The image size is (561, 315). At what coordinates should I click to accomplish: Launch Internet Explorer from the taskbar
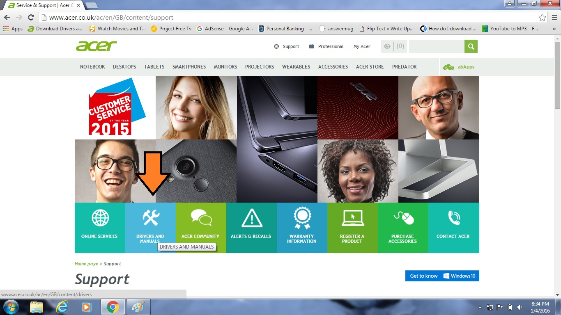click(62, 307)
